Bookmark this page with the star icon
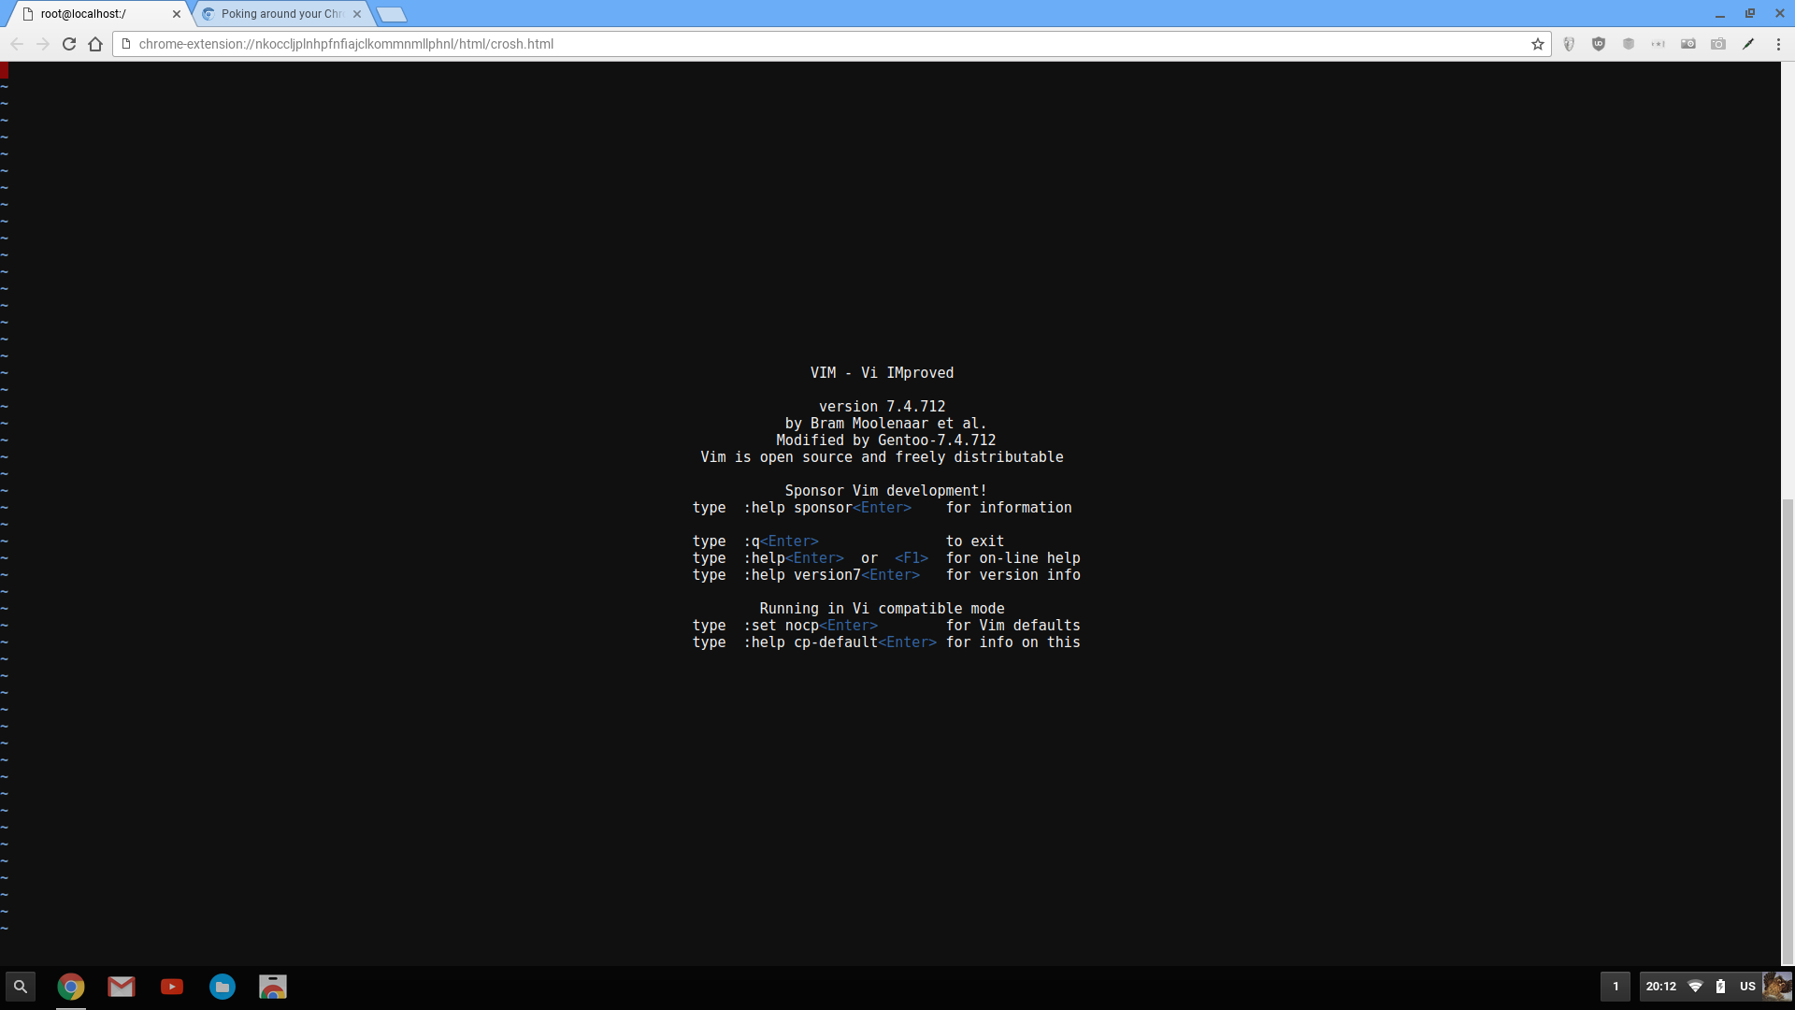Image resolution: width=1795 pixels, height=1010 pixels. (1538, 44)
